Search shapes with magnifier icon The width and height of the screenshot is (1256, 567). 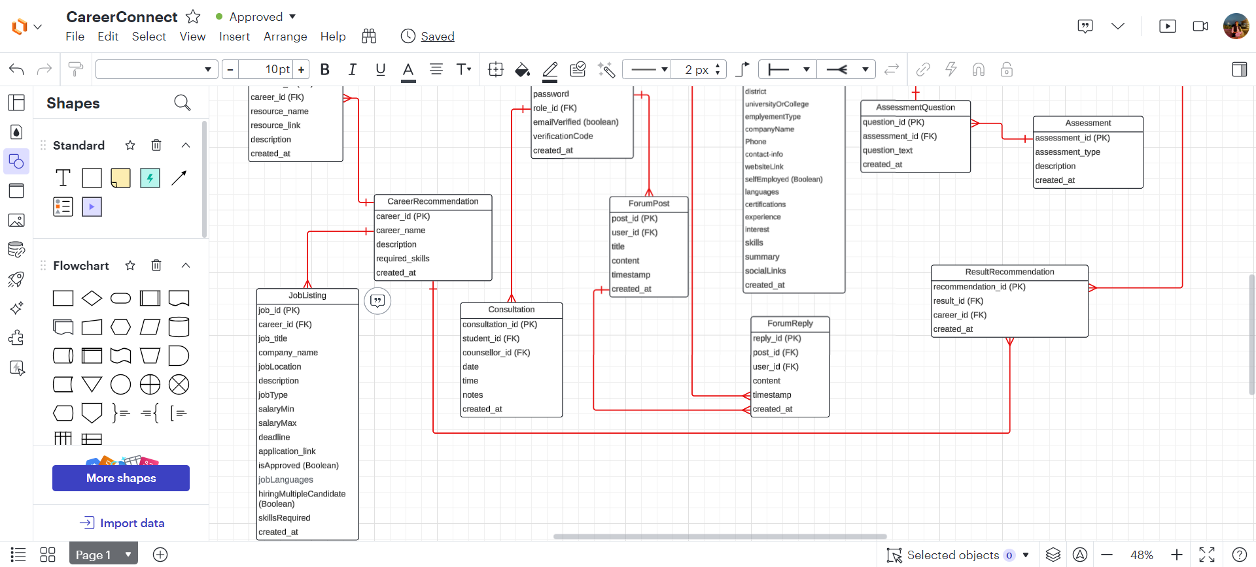(x=183, y=103)
